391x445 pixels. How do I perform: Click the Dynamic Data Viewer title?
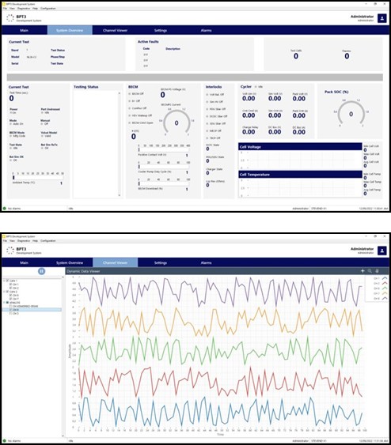point(83,271)
